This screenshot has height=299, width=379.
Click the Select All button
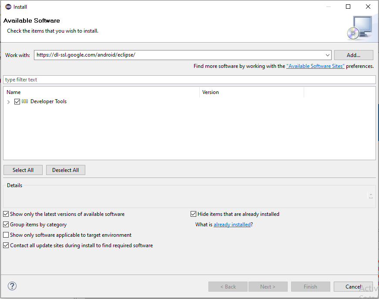(x=23, y=170)
